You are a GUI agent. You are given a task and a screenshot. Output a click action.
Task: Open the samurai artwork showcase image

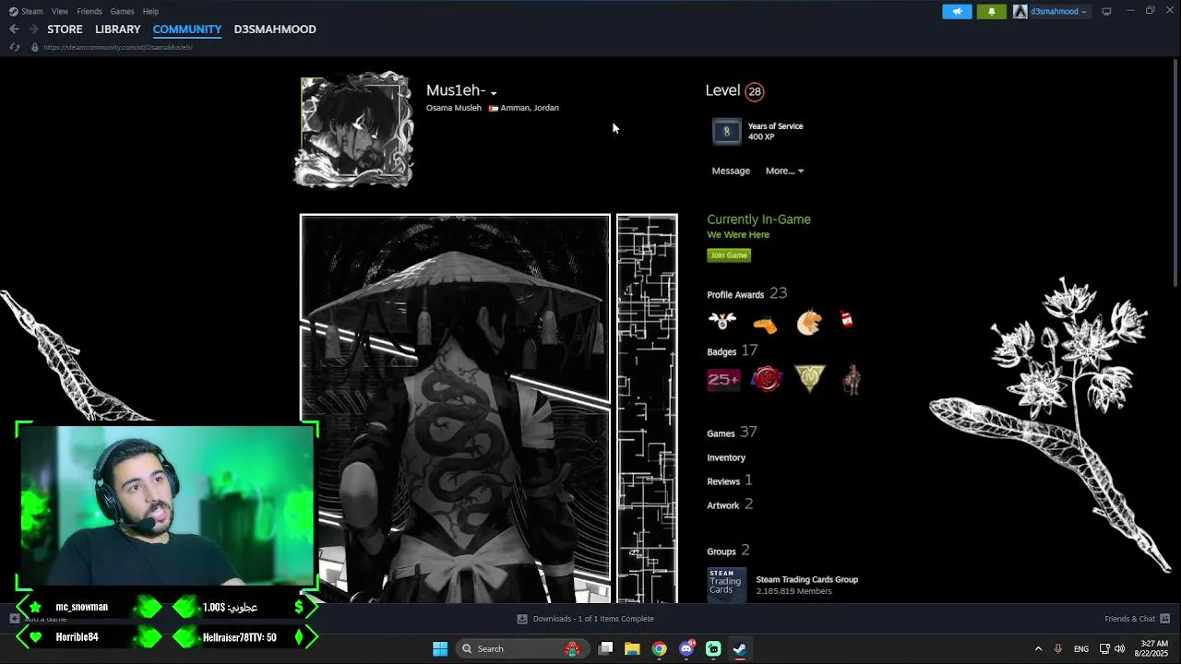click(455, 409)
